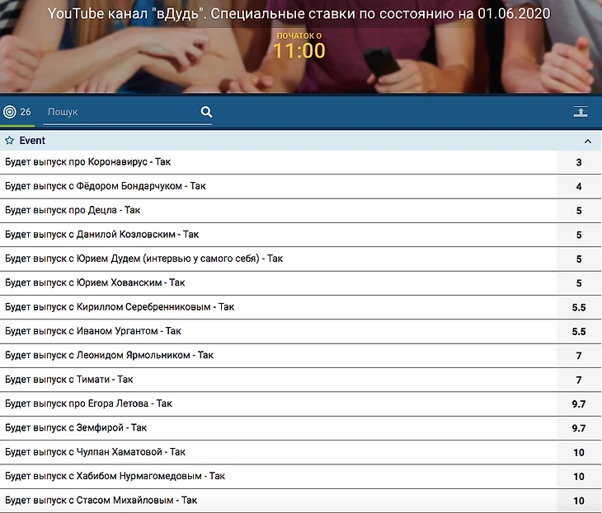Click odds 5 for Юрий Хованский episode
Viewport: 602px width, 513px height.
coord(579,283)
